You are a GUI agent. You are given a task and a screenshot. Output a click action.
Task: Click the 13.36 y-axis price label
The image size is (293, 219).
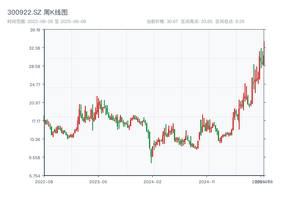coord(35,139)
